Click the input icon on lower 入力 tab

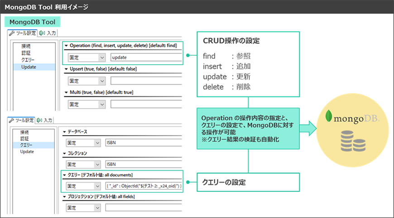coord(39,120)
